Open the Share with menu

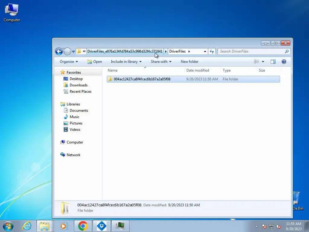click(x=161, y=62)
